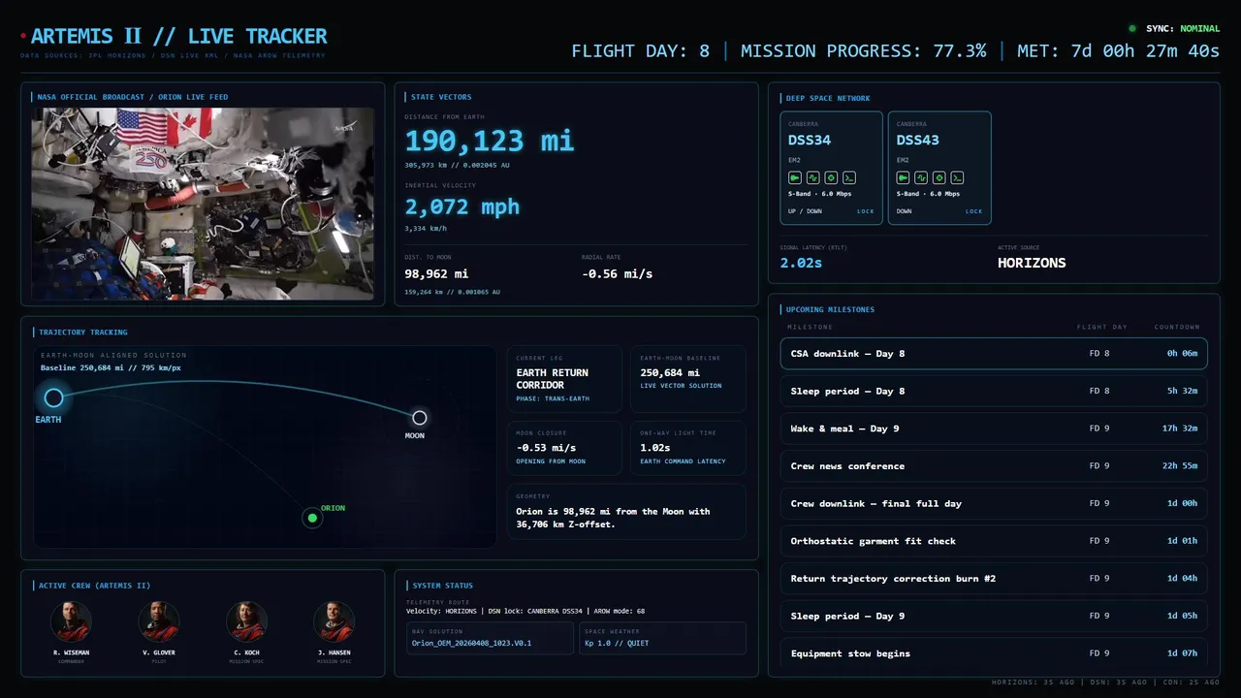Open V. Glover crew portrait
The image size is (1241, 698).
158,621
